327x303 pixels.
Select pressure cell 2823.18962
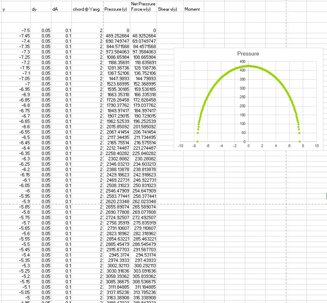point(117,234)
